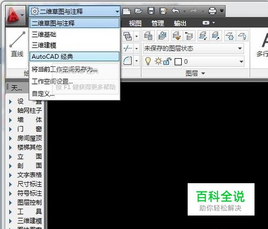Screen dimensions: 268x229
Task: Click the layer unisolate icon
Action: click(216, 36)
